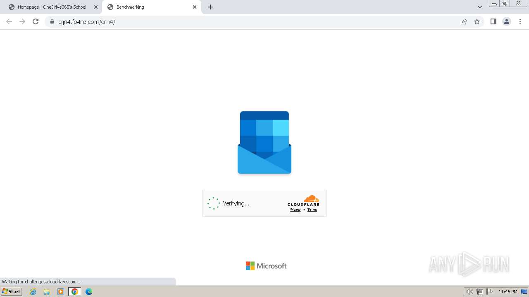Screen dimensions: 529x297
Task: Open Cloudflare Terms link
Action: pyautogui.click(x=312, y=210)
